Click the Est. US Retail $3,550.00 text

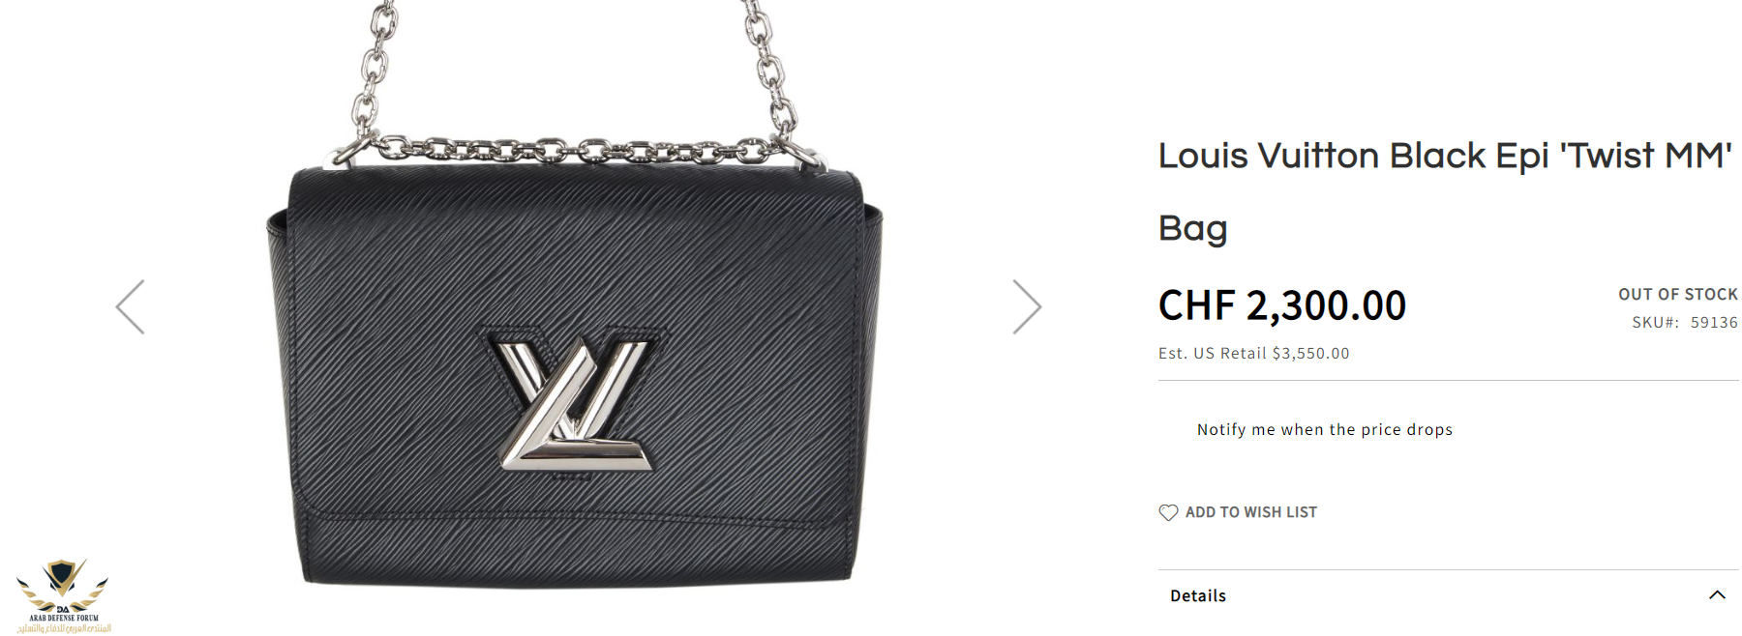point(1254,353)
